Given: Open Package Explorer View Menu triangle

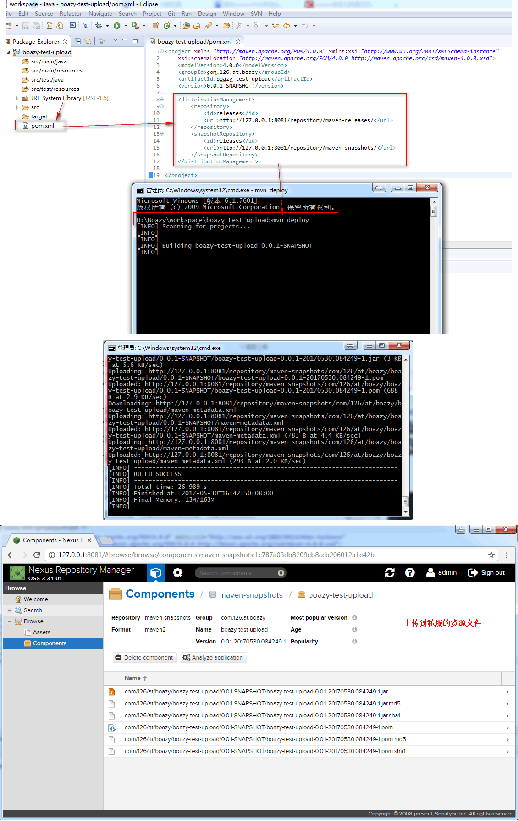Looking at the screenshot, I should pos(116,40).
